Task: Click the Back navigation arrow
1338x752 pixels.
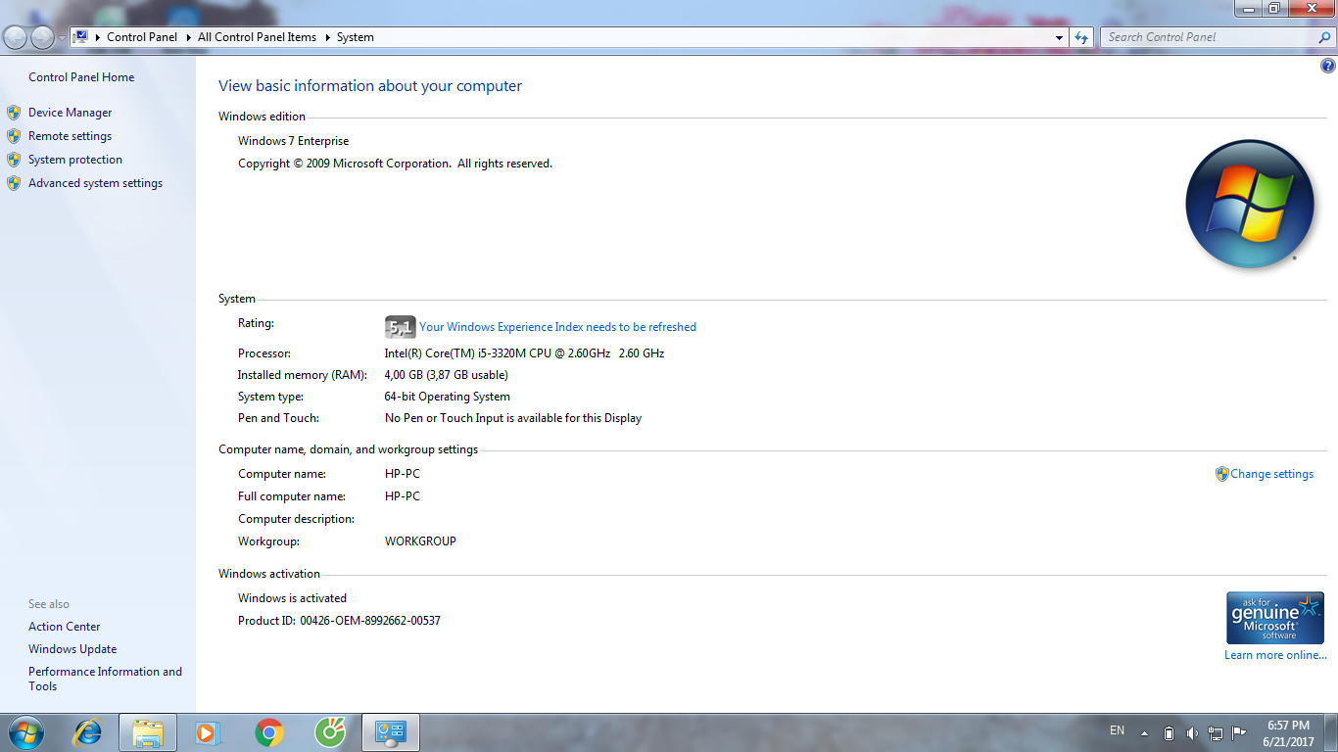Action: (x=16, y=37)
